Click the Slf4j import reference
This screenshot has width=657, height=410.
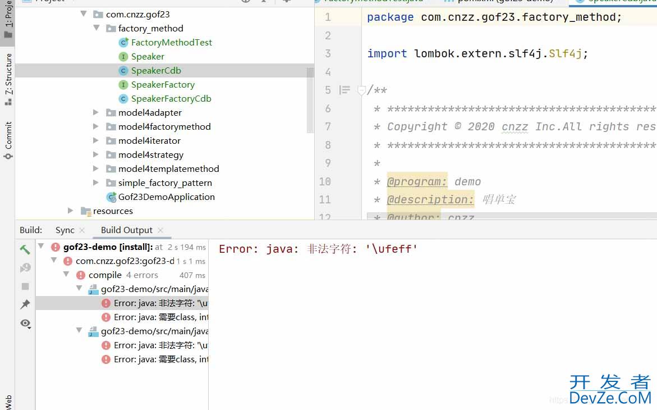pyautogui.click(x=565, y=53)
